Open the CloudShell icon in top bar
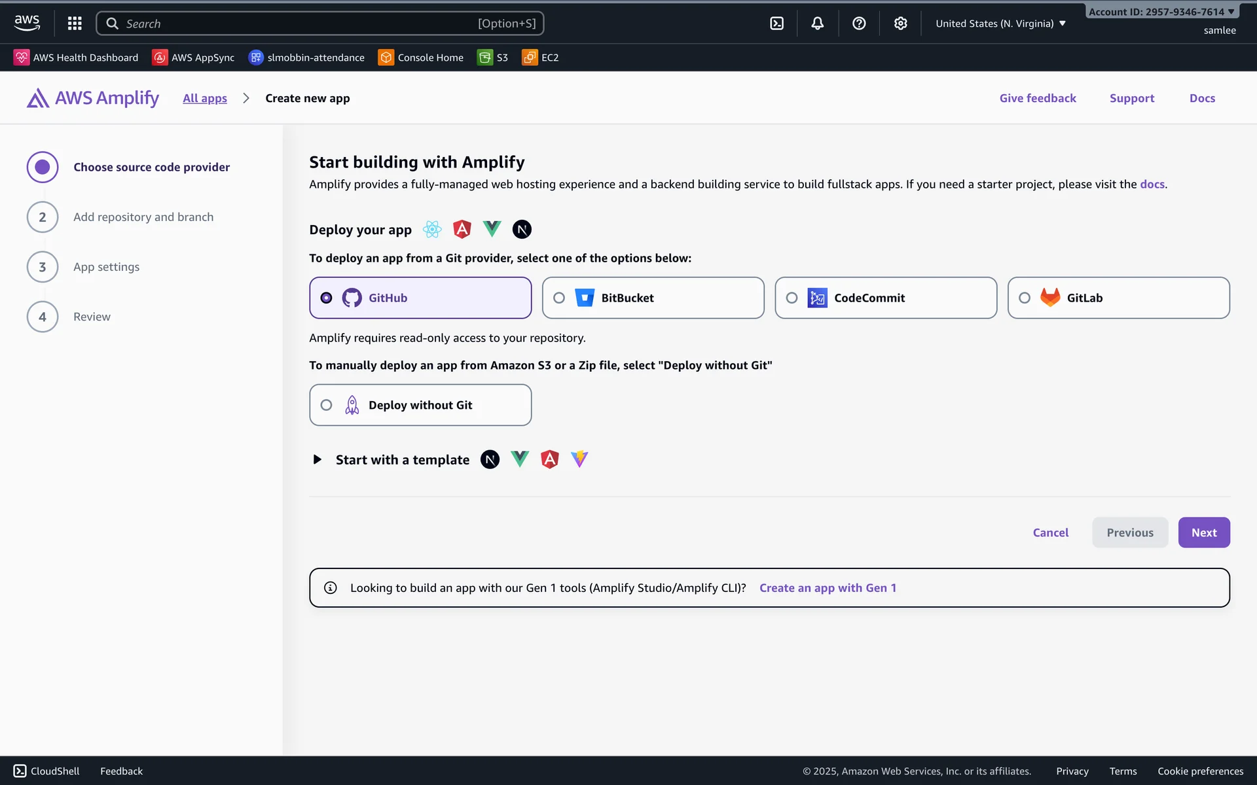This screenshot has width=1257, height=785. (x=776, y=24)
